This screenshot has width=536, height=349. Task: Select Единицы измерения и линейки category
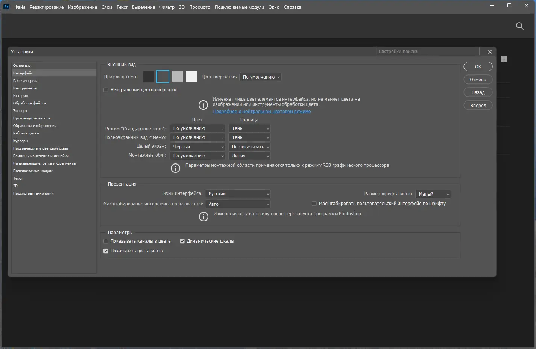click(54, 156)
